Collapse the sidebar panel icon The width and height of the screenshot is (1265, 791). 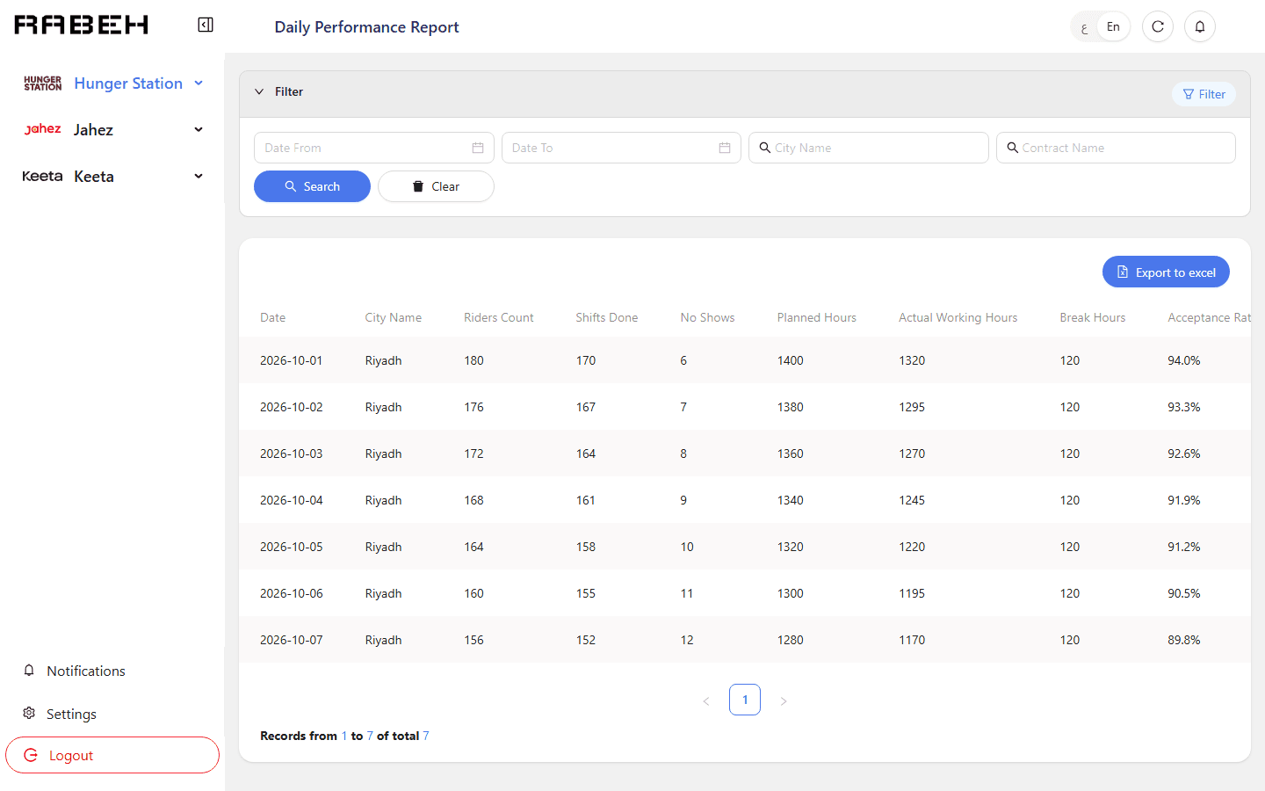[x=206, y=25]
